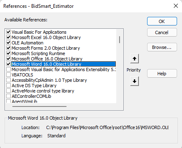Image resolution: width=182 pixels, height=148 pixels.
Task: Move selected reference up in priority
Action: [134, 59]
